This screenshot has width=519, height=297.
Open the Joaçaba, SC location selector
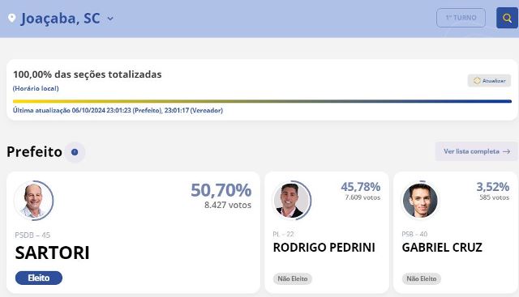[x=61, y=18]
